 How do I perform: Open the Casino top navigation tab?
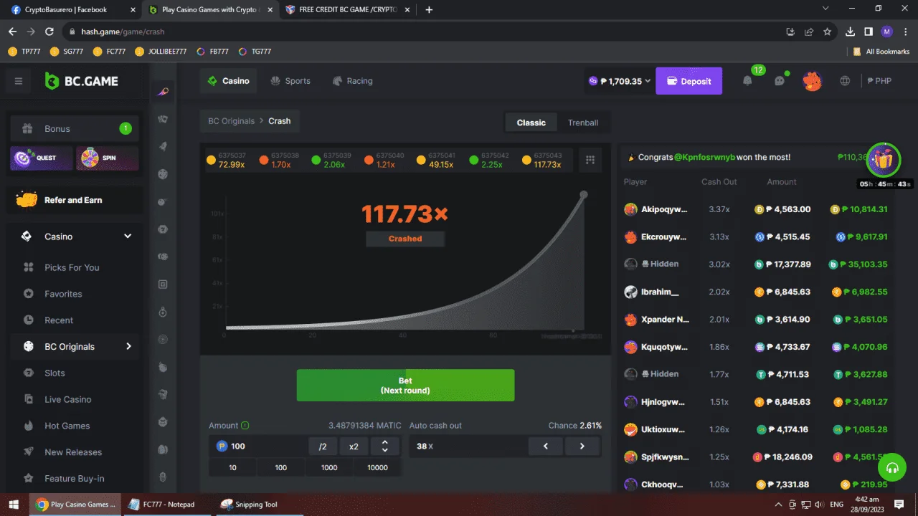coord(229,81)
